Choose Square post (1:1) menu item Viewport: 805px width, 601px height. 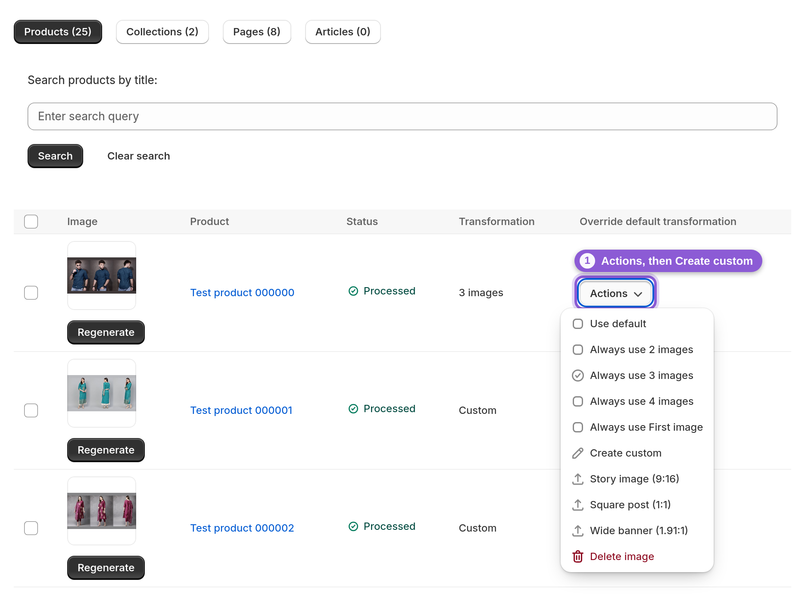click(637, 505)
